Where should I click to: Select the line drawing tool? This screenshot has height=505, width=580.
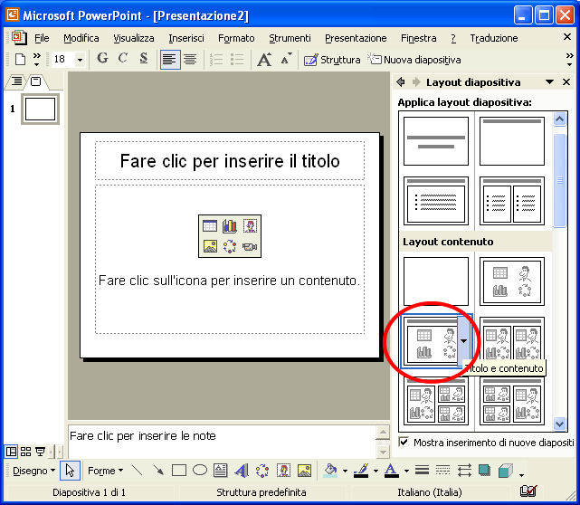point(138,471)
